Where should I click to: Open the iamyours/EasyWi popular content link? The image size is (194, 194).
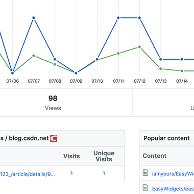coord(173,174)
